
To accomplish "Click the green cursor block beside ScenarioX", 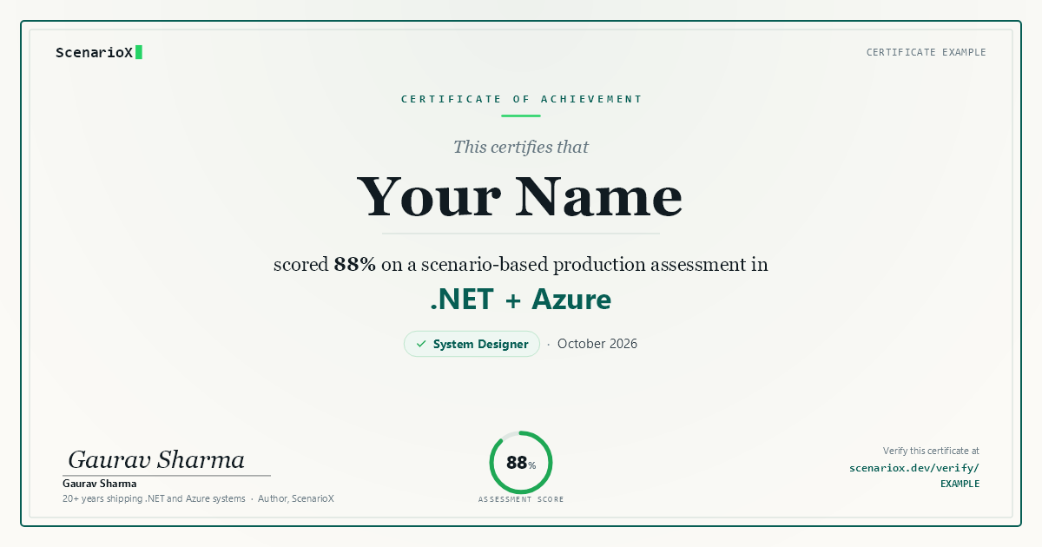I will 139,52.
